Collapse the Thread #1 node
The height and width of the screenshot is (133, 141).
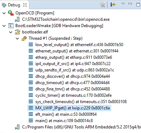click(17, 38)
